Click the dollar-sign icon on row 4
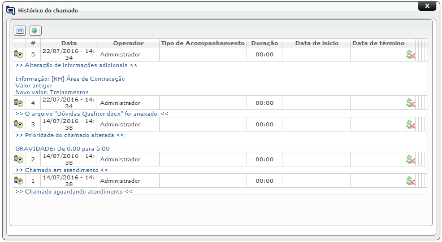The image size is (442, 242). pyautogui.click(x=411, y=103)
